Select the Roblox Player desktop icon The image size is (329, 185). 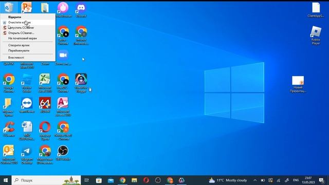(316, 35)
